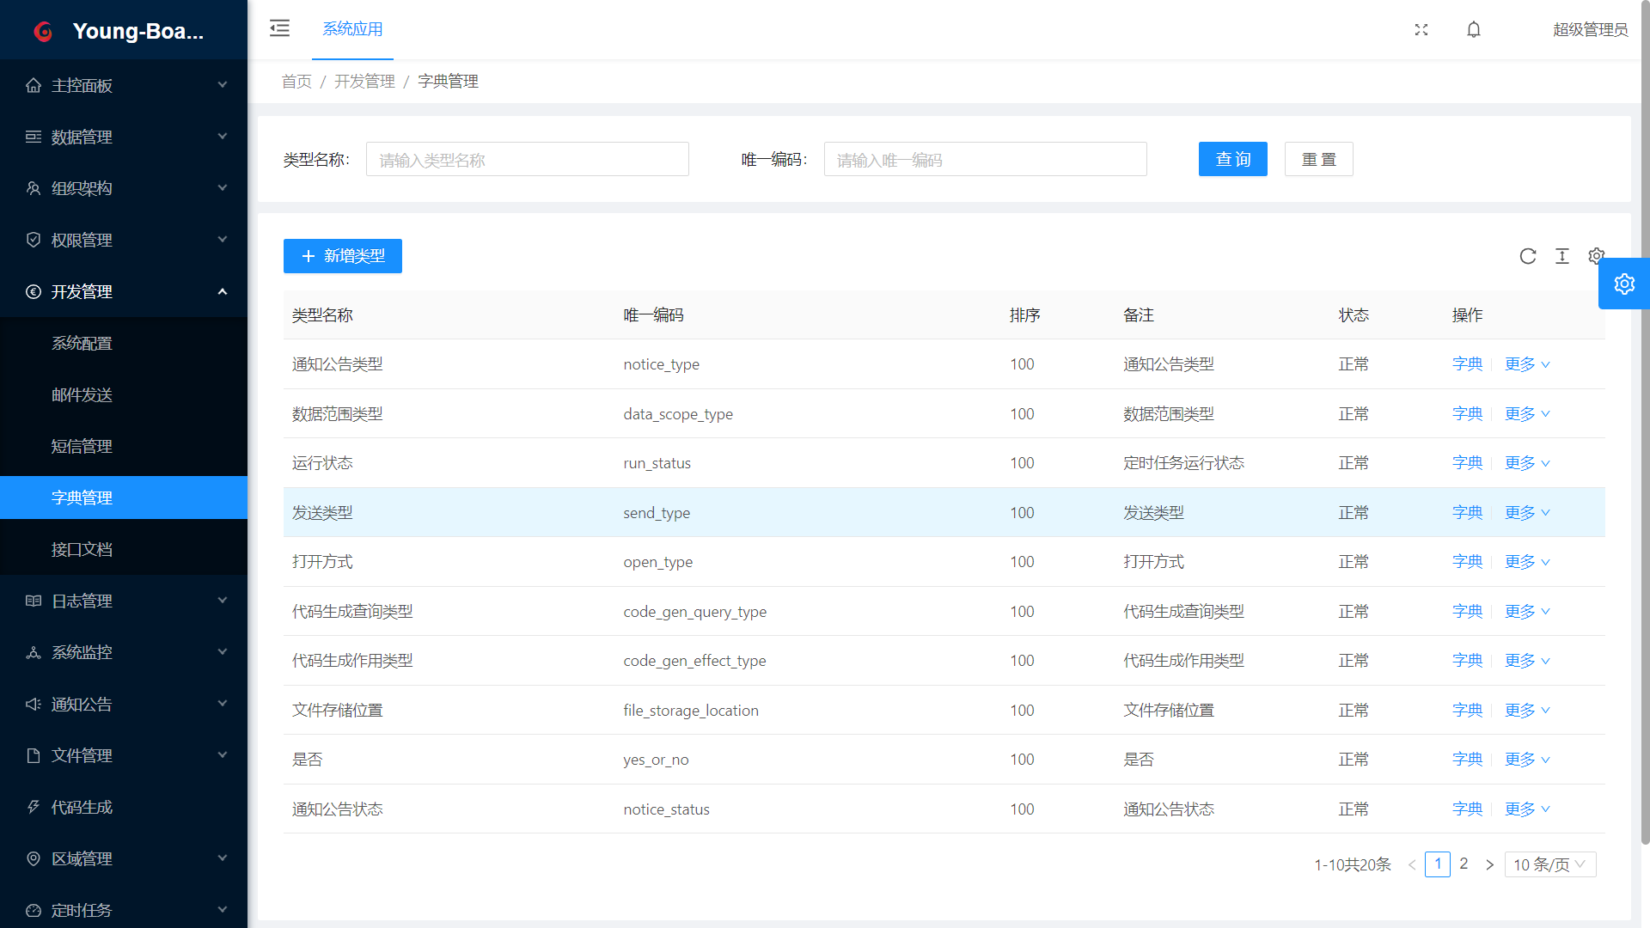Open the blue floating theme settings button
This screenshot has height=928, width=1650.
tap(1624, 284)
